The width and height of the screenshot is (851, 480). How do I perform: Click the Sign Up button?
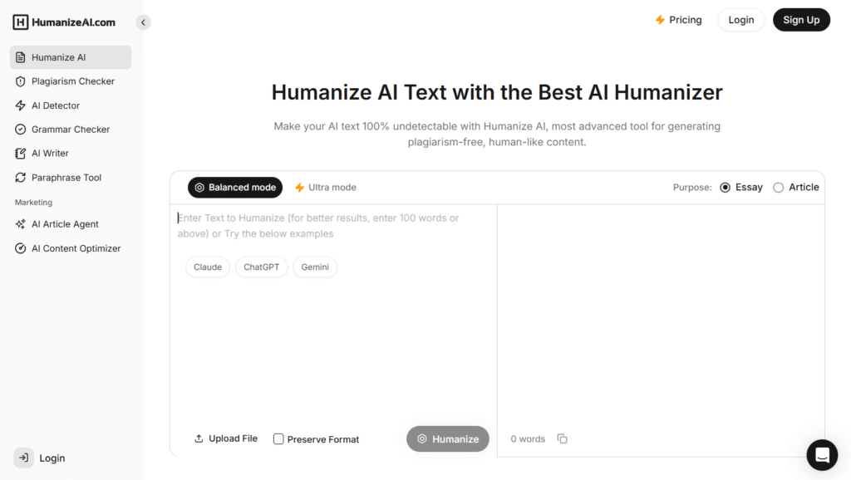(x=801, y=19)
